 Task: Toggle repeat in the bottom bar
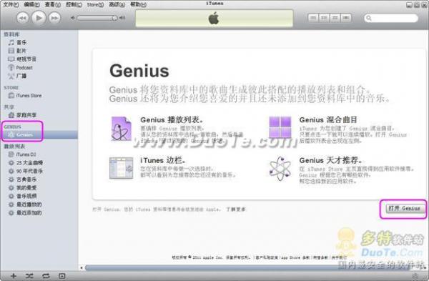point(46,276)
